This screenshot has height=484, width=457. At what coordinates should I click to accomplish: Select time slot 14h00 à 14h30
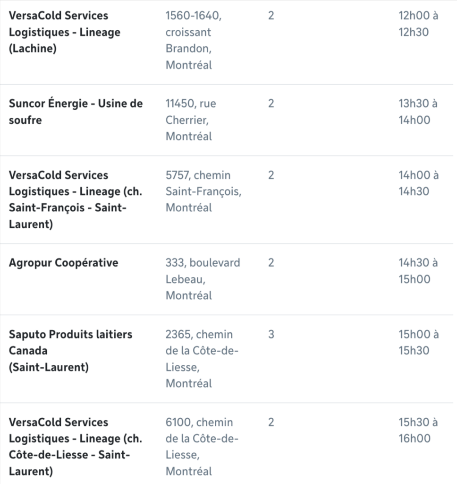click(418, 183)
